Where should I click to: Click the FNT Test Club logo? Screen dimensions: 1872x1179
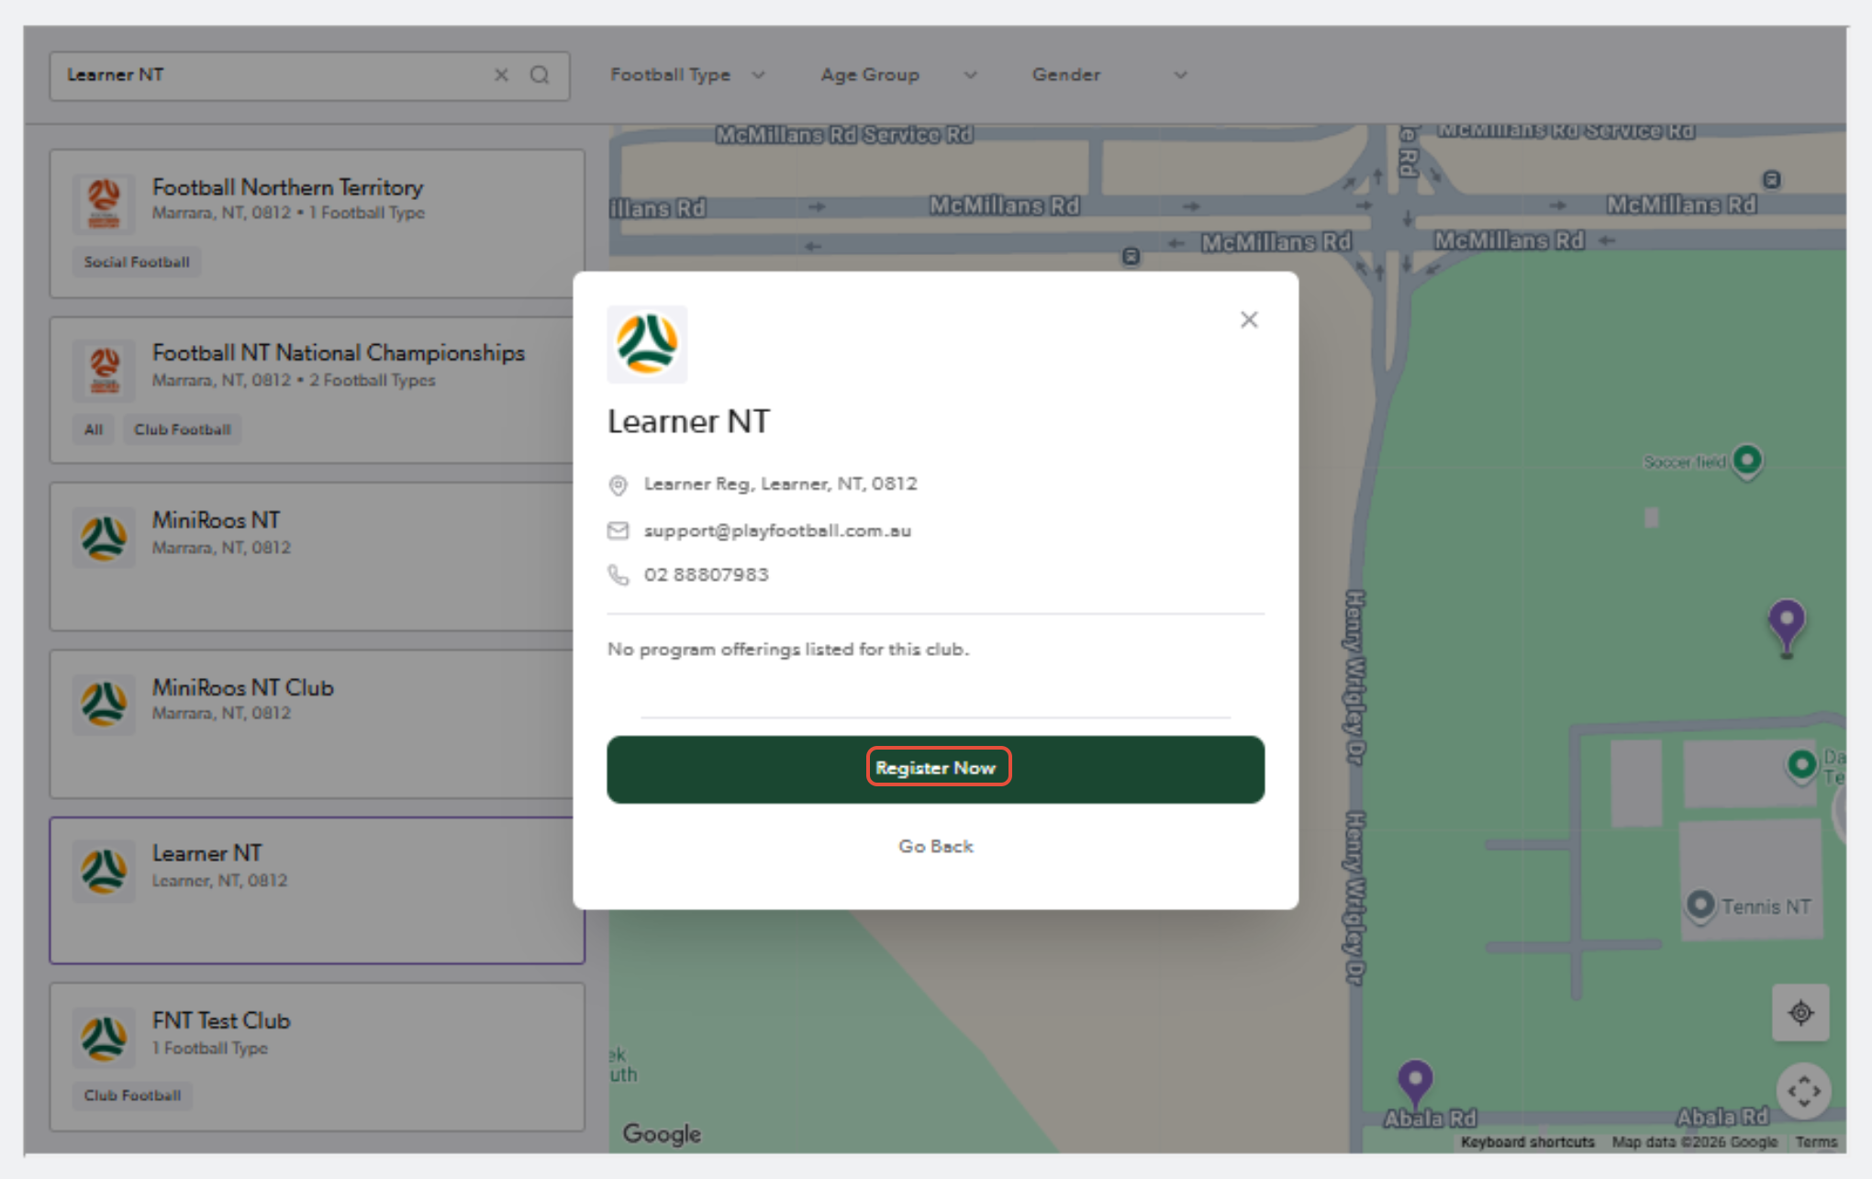[104, 1038]
